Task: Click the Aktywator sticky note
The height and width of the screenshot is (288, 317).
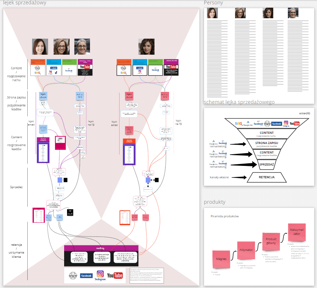Action: (x=247, y=250)
